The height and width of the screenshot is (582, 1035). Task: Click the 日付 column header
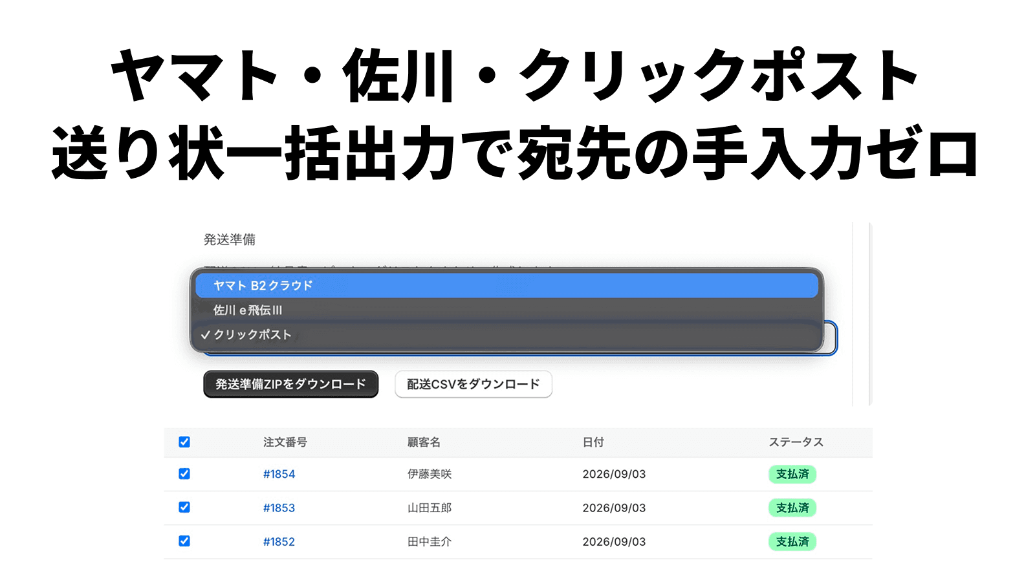[593, 442]
